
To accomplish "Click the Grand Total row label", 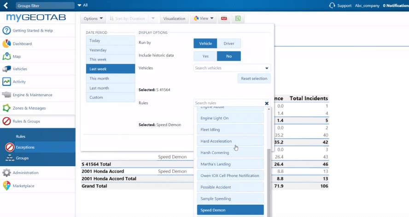I will coord(94,186).
